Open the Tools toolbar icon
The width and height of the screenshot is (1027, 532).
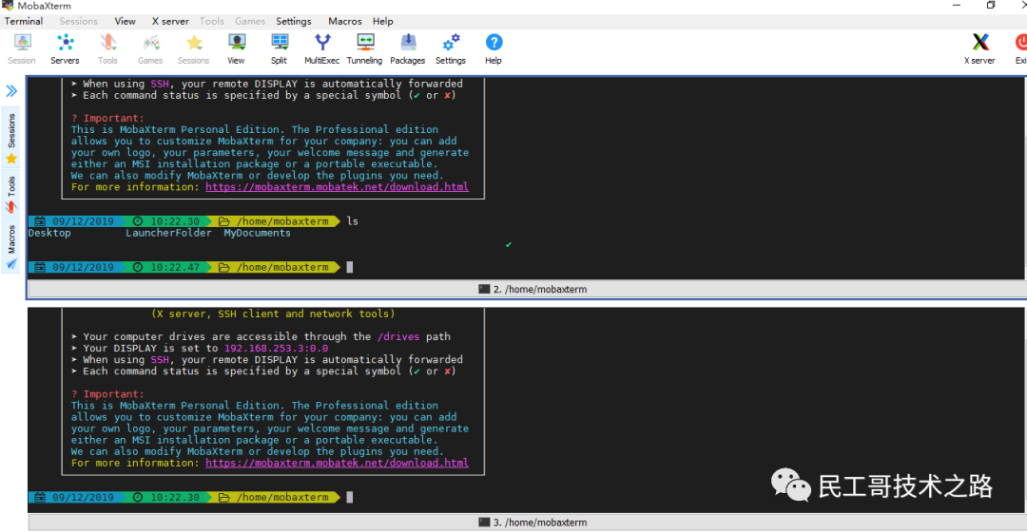107,49
